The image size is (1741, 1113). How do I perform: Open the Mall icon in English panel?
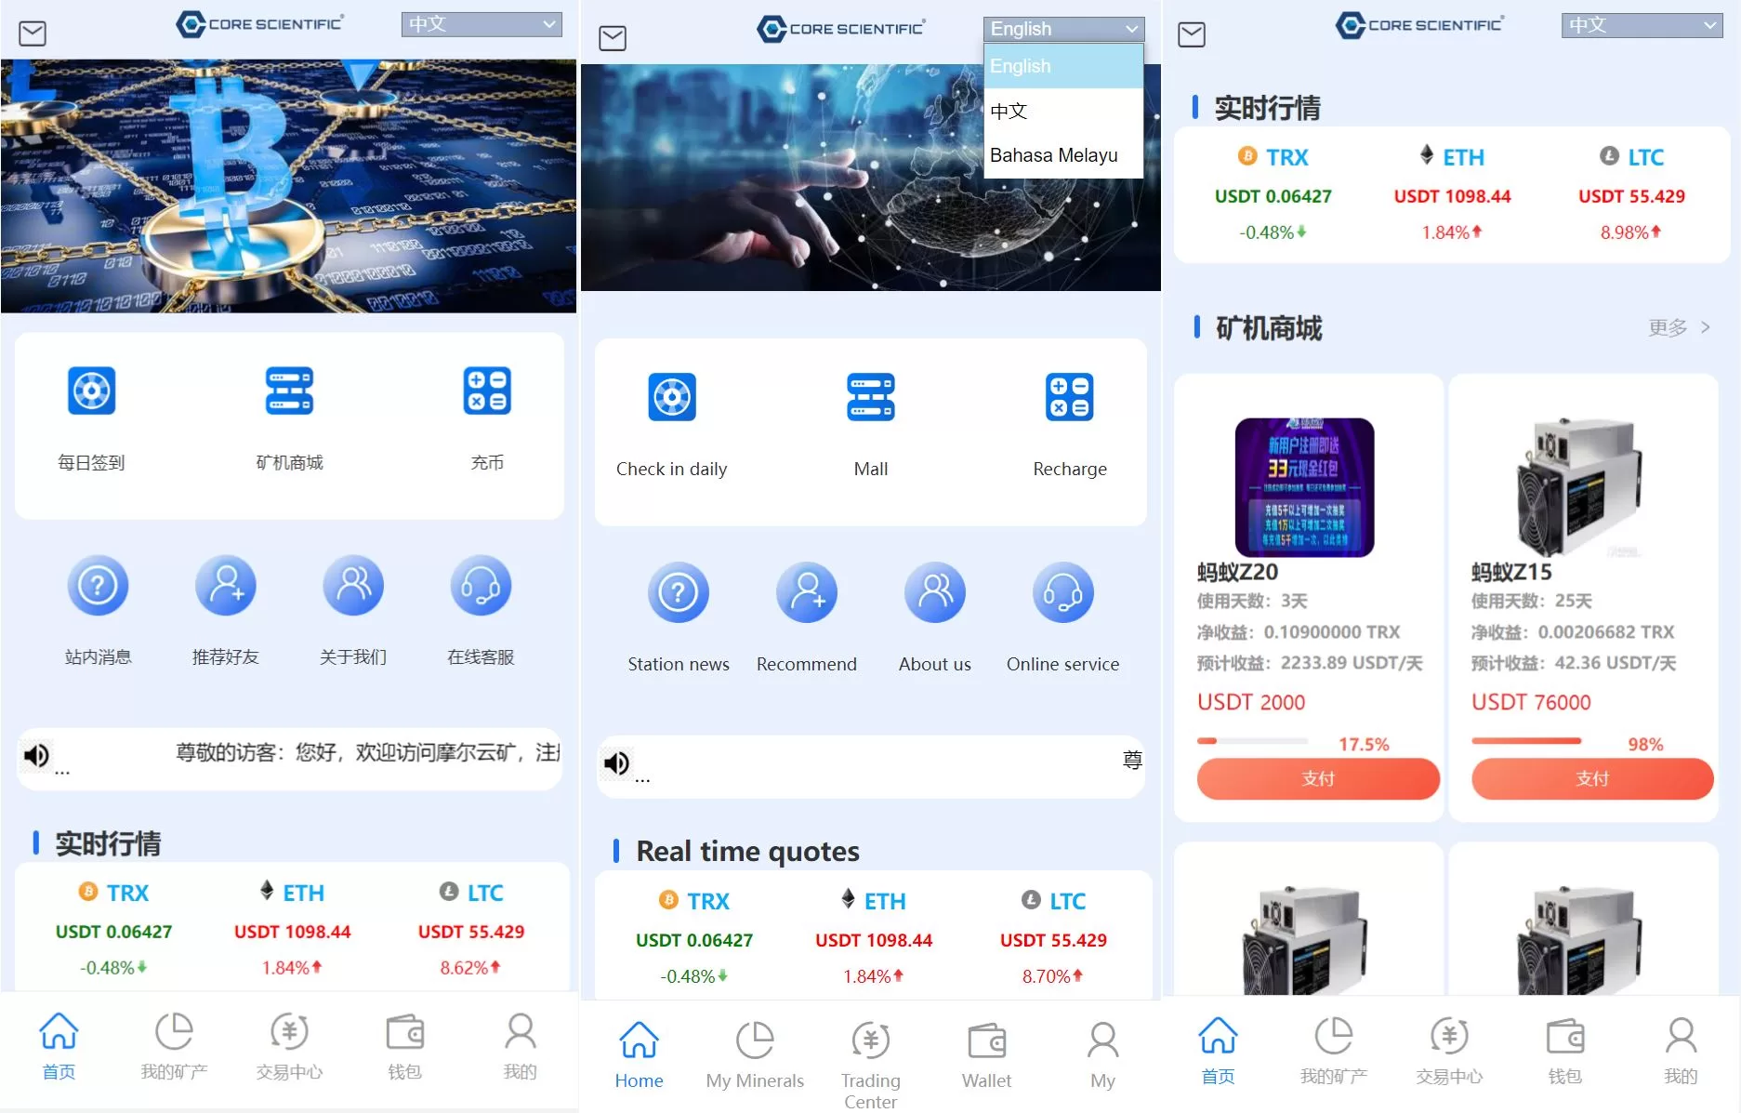pos(870,397)
